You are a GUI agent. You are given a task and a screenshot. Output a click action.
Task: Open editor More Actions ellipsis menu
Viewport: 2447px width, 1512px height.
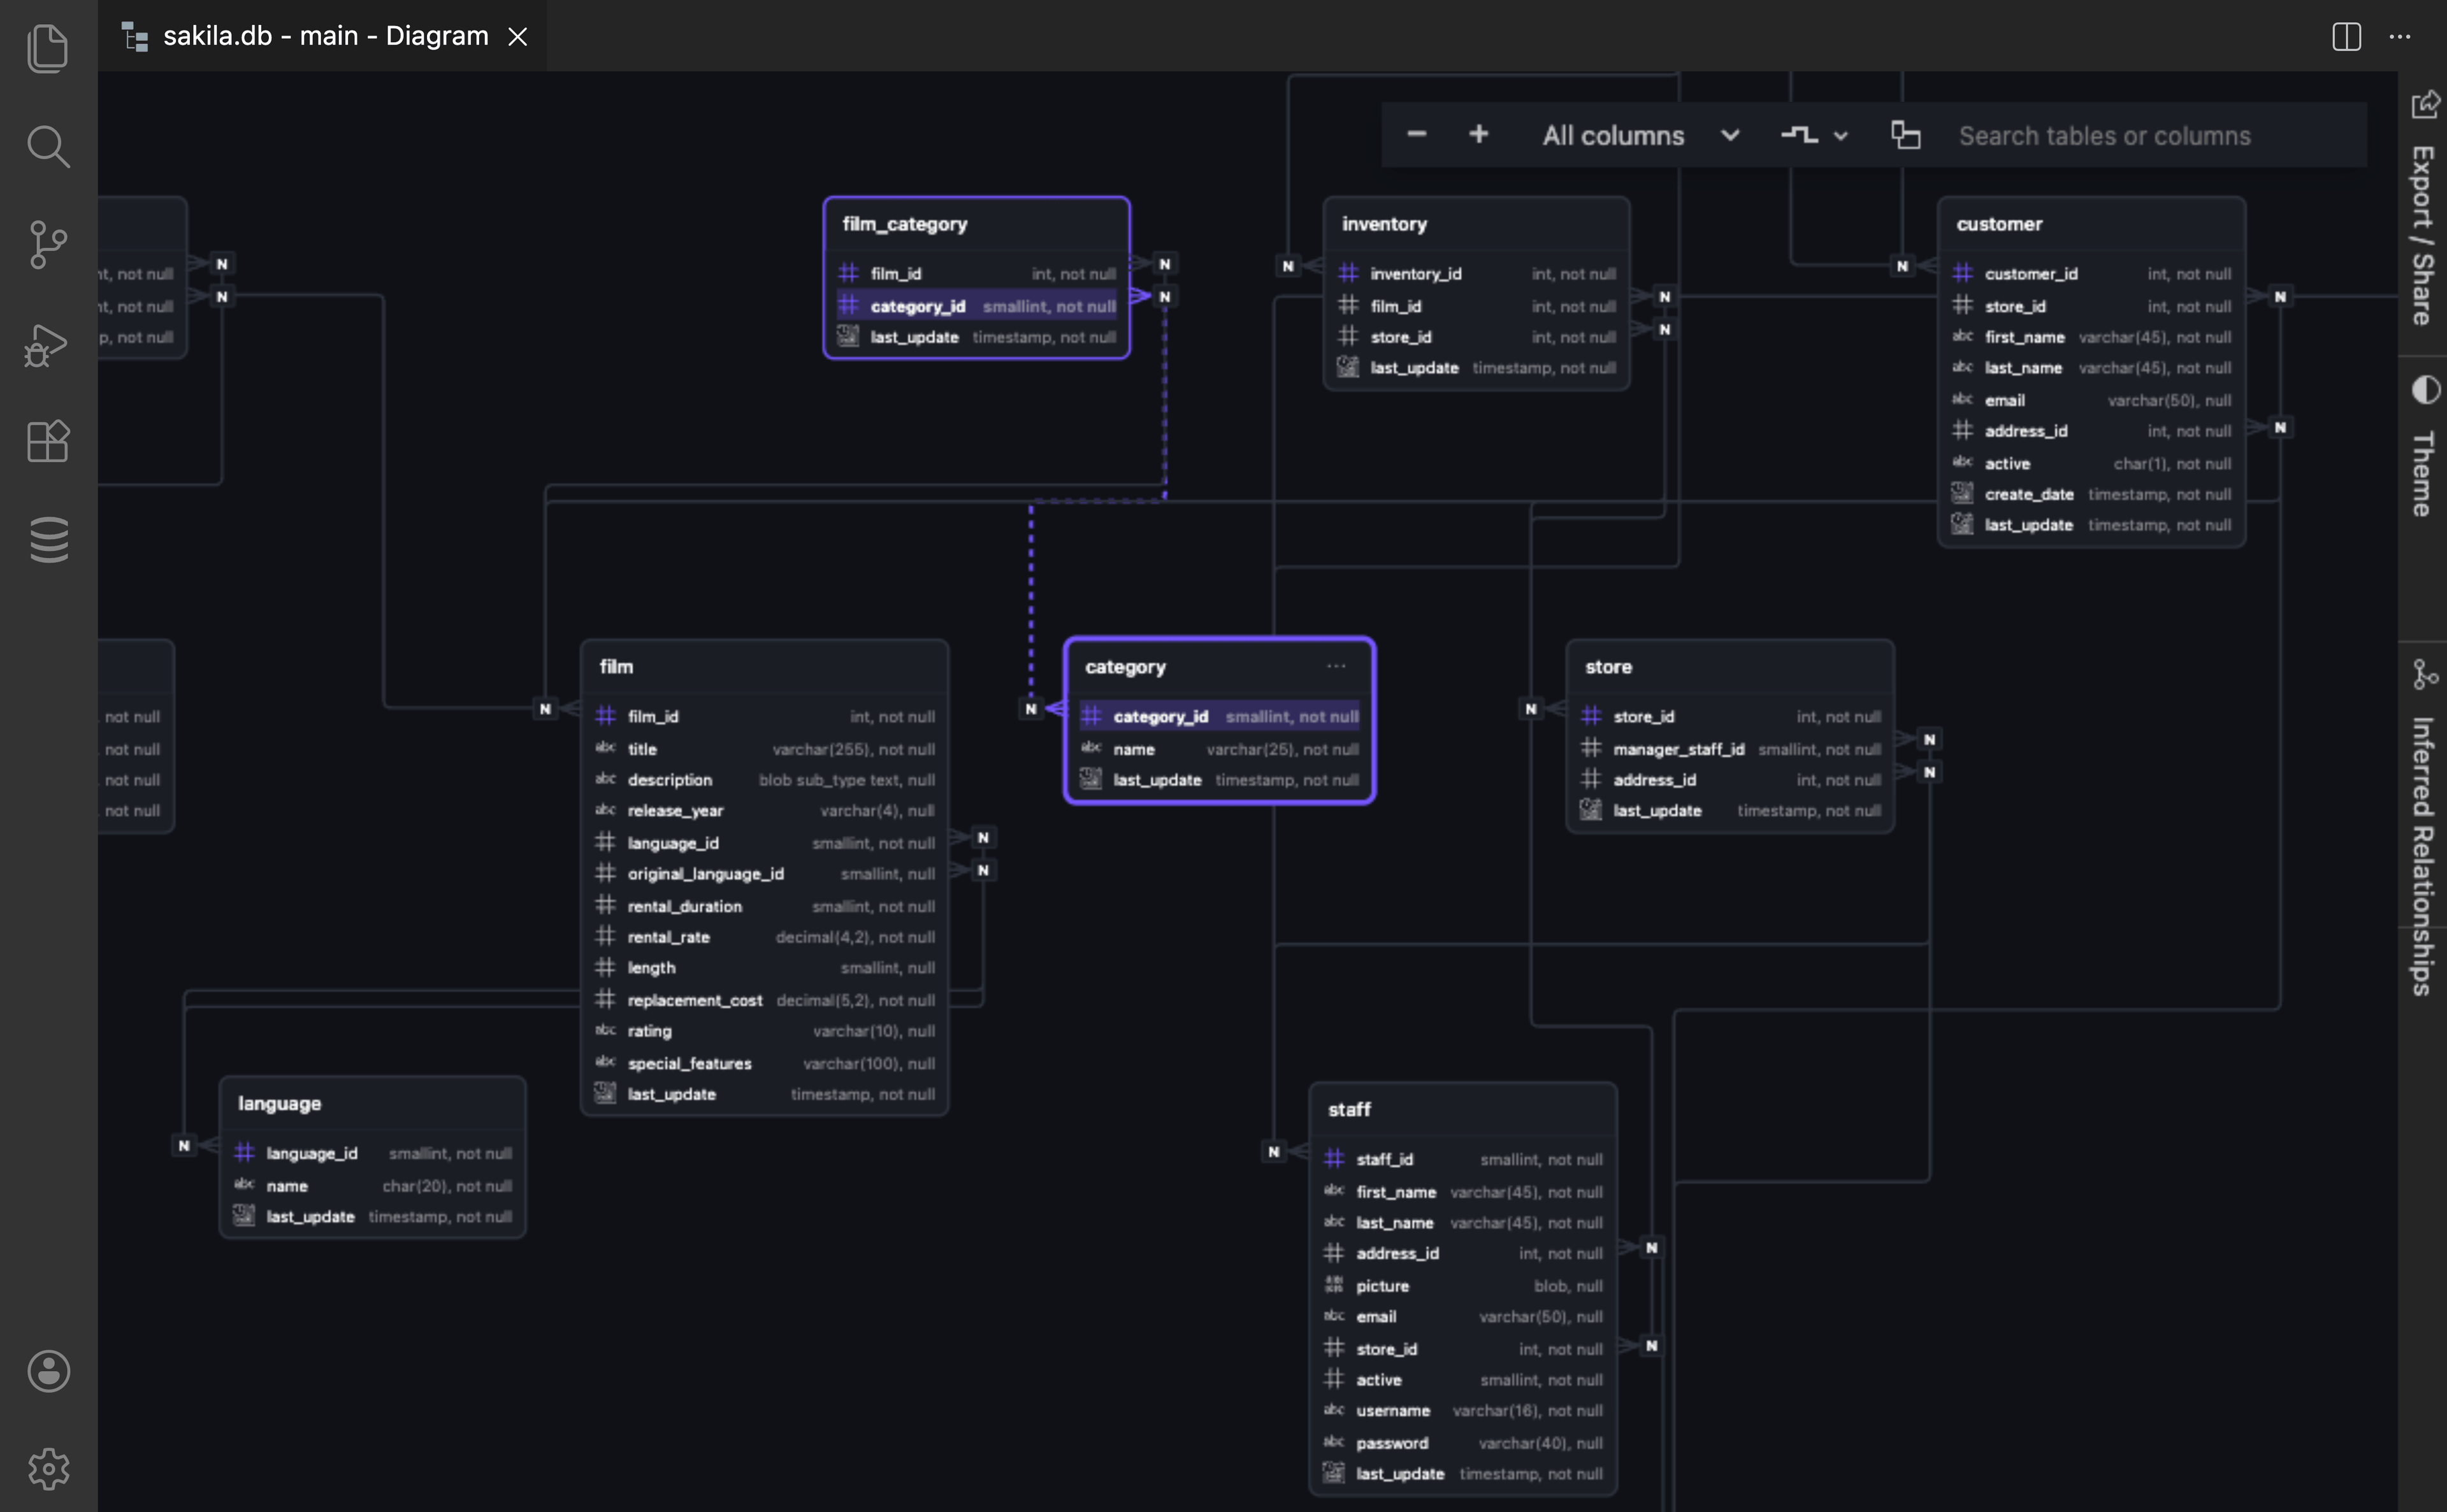coord(2400,37)
